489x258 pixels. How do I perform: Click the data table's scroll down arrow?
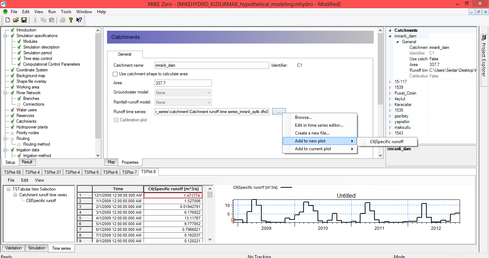pyautogui.click(x=210, y=240)
